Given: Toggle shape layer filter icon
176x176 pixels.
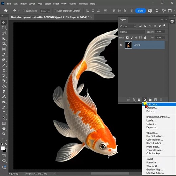Looking at the screenshot, I should click(155, 26).
